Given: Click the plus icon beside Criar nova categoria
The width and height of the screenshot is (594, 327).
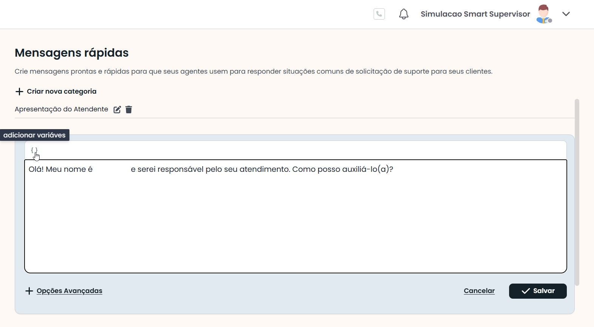Looking at the screenshot, I should pos(19,91).
